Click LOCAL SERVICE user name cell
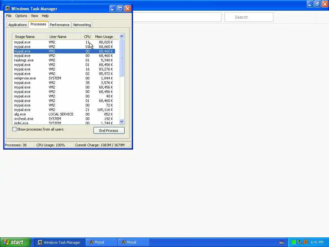The image size is (329, 247). click(61, 114)
